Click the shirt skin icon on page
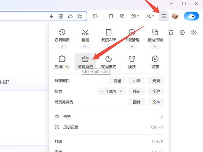 click(171, 32)
